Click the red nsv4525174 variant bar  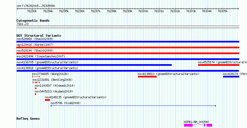point(219,65)
